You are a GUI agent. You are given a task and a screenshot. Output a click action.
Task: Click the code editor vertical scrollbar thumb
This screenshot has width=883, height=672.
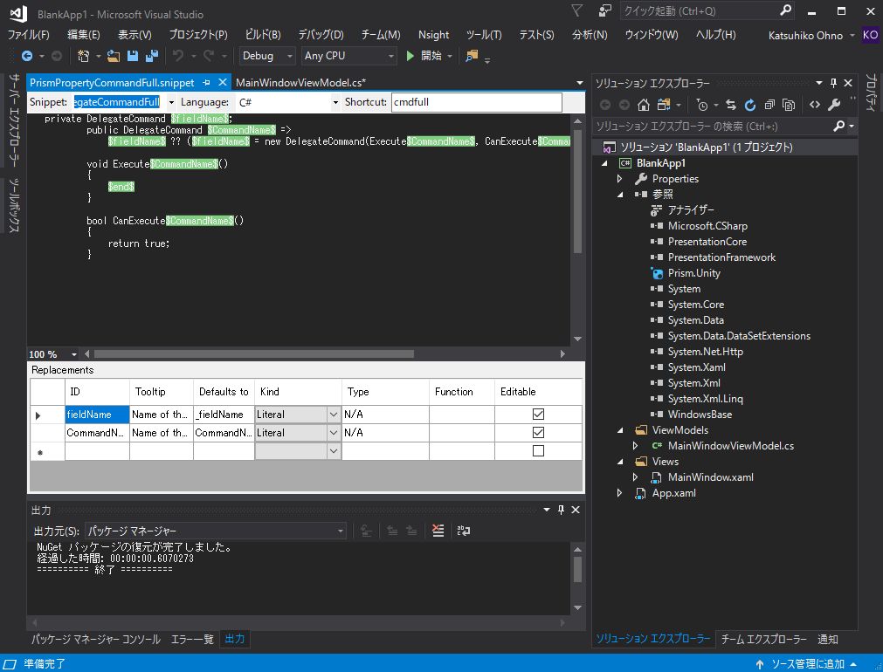[x=577, y=191]
